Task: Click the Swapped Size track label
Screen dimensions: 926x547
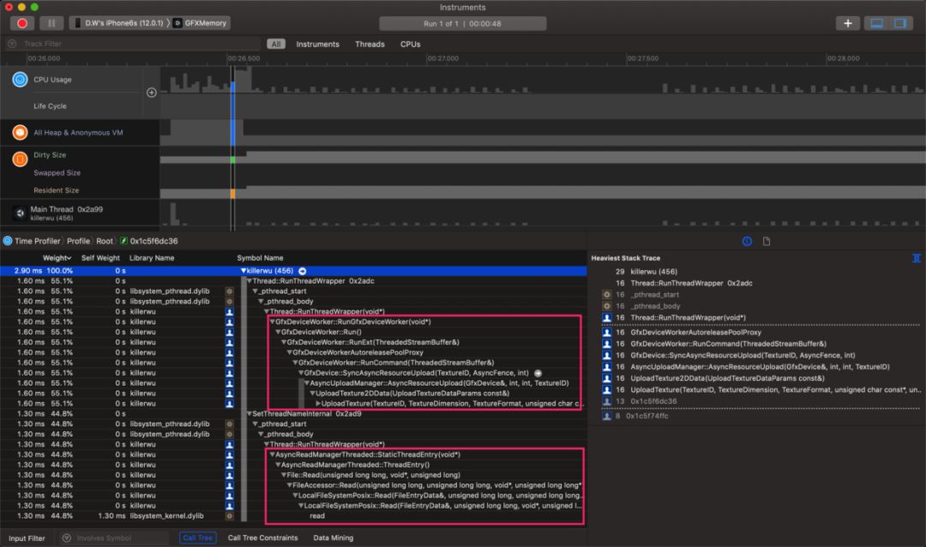Action: point(57,173)
